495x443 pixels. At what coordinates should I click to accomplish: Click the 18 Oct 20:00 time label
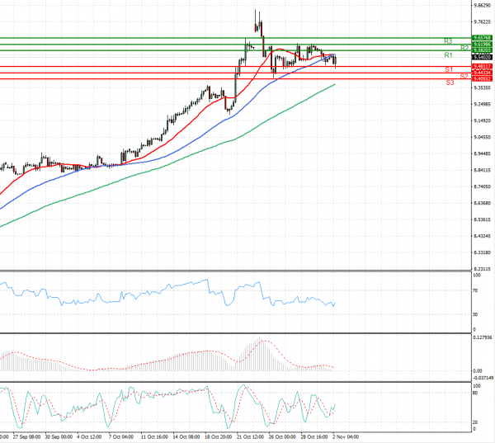pyautogui.click(x=219, y=437)
